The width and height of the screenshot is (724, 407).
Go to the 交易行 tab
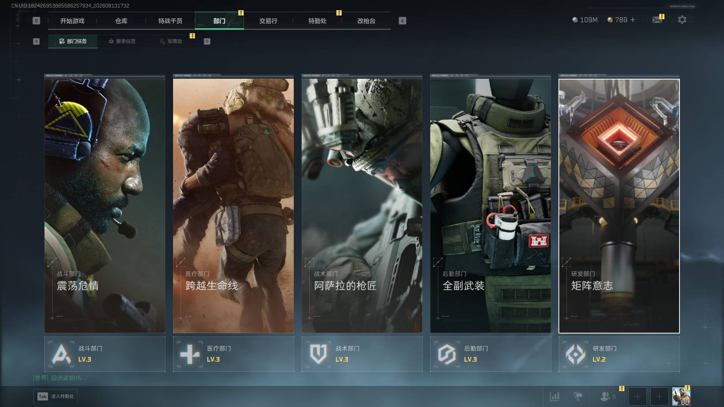coord(268,21)
